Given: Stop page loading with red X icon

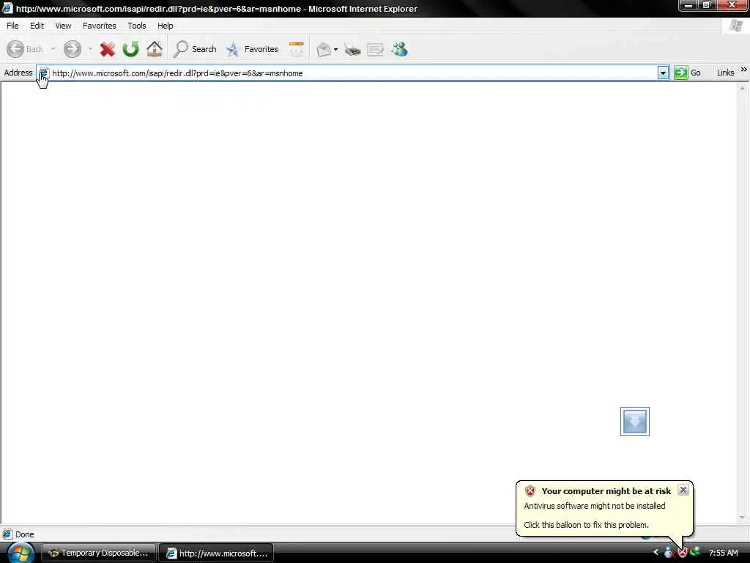Looking at the screenshot, I should click(x=108, y=49).
